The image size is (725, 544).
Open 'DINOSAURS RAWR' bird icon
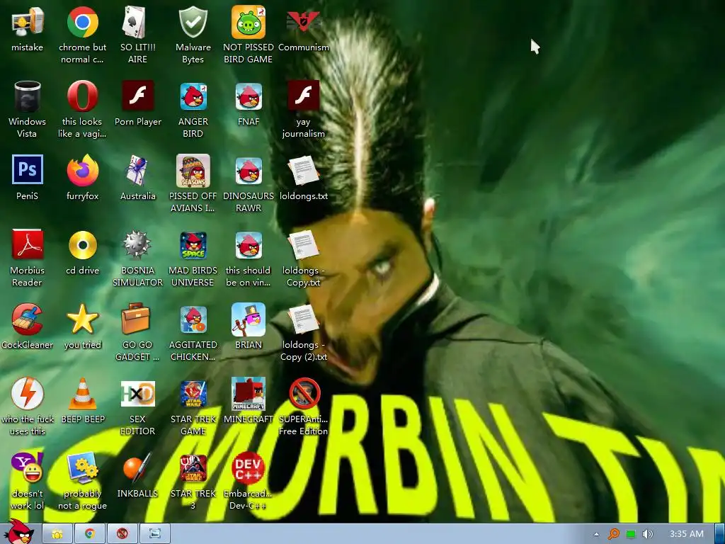(249, 171)
